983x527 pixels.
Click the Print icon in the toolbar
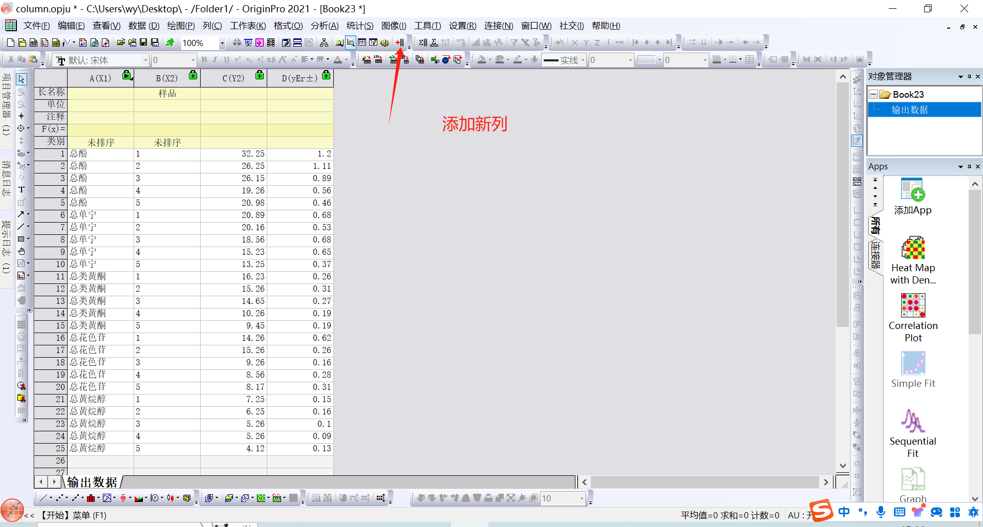237,42
